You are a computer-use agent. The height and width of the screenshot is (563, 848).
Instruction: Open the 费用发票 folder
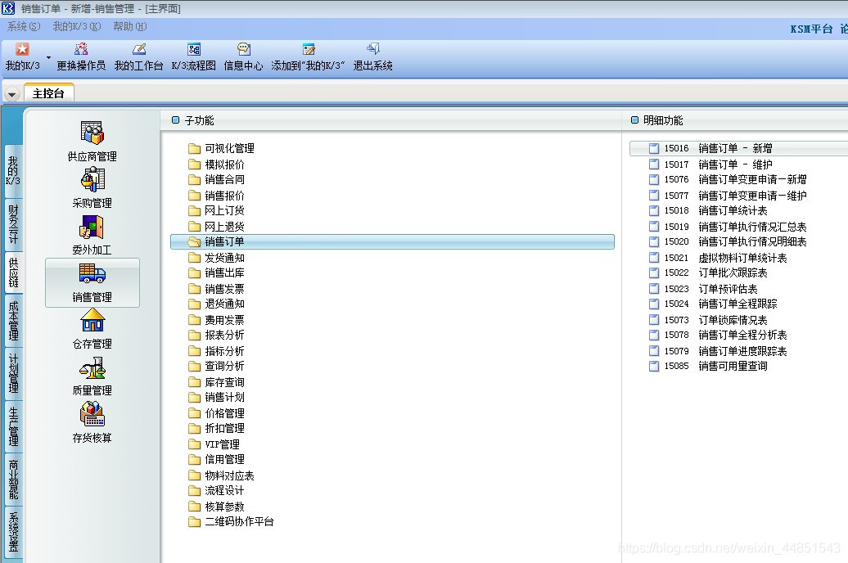pos(216,320)
